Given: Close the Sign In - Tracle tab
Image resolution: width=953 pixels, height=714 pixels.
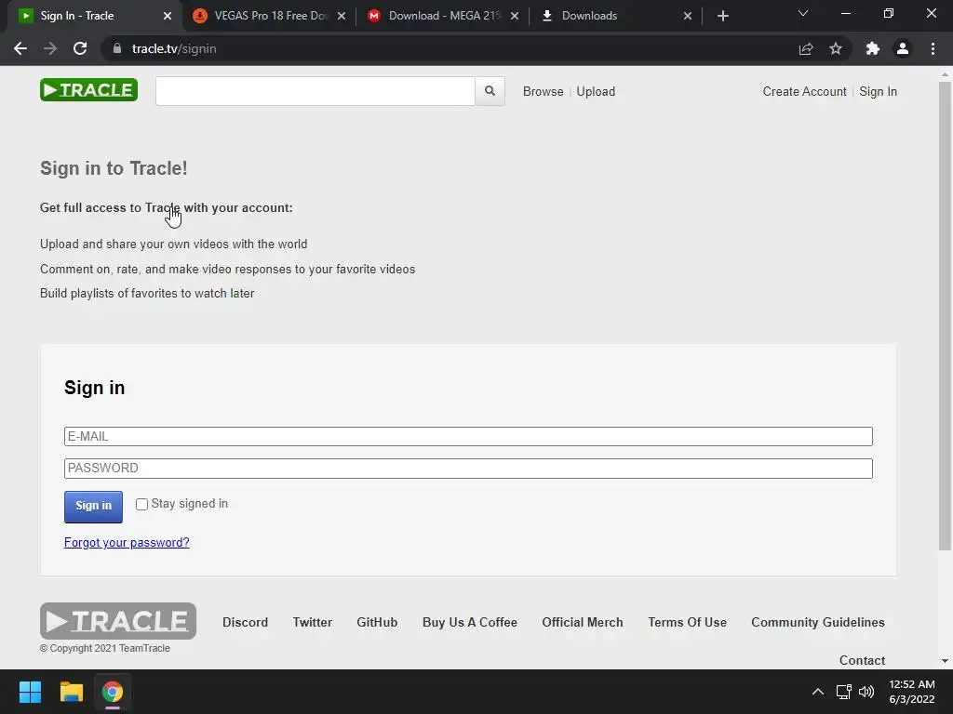Looking at the screenshot, I should [x=168, y=16].
